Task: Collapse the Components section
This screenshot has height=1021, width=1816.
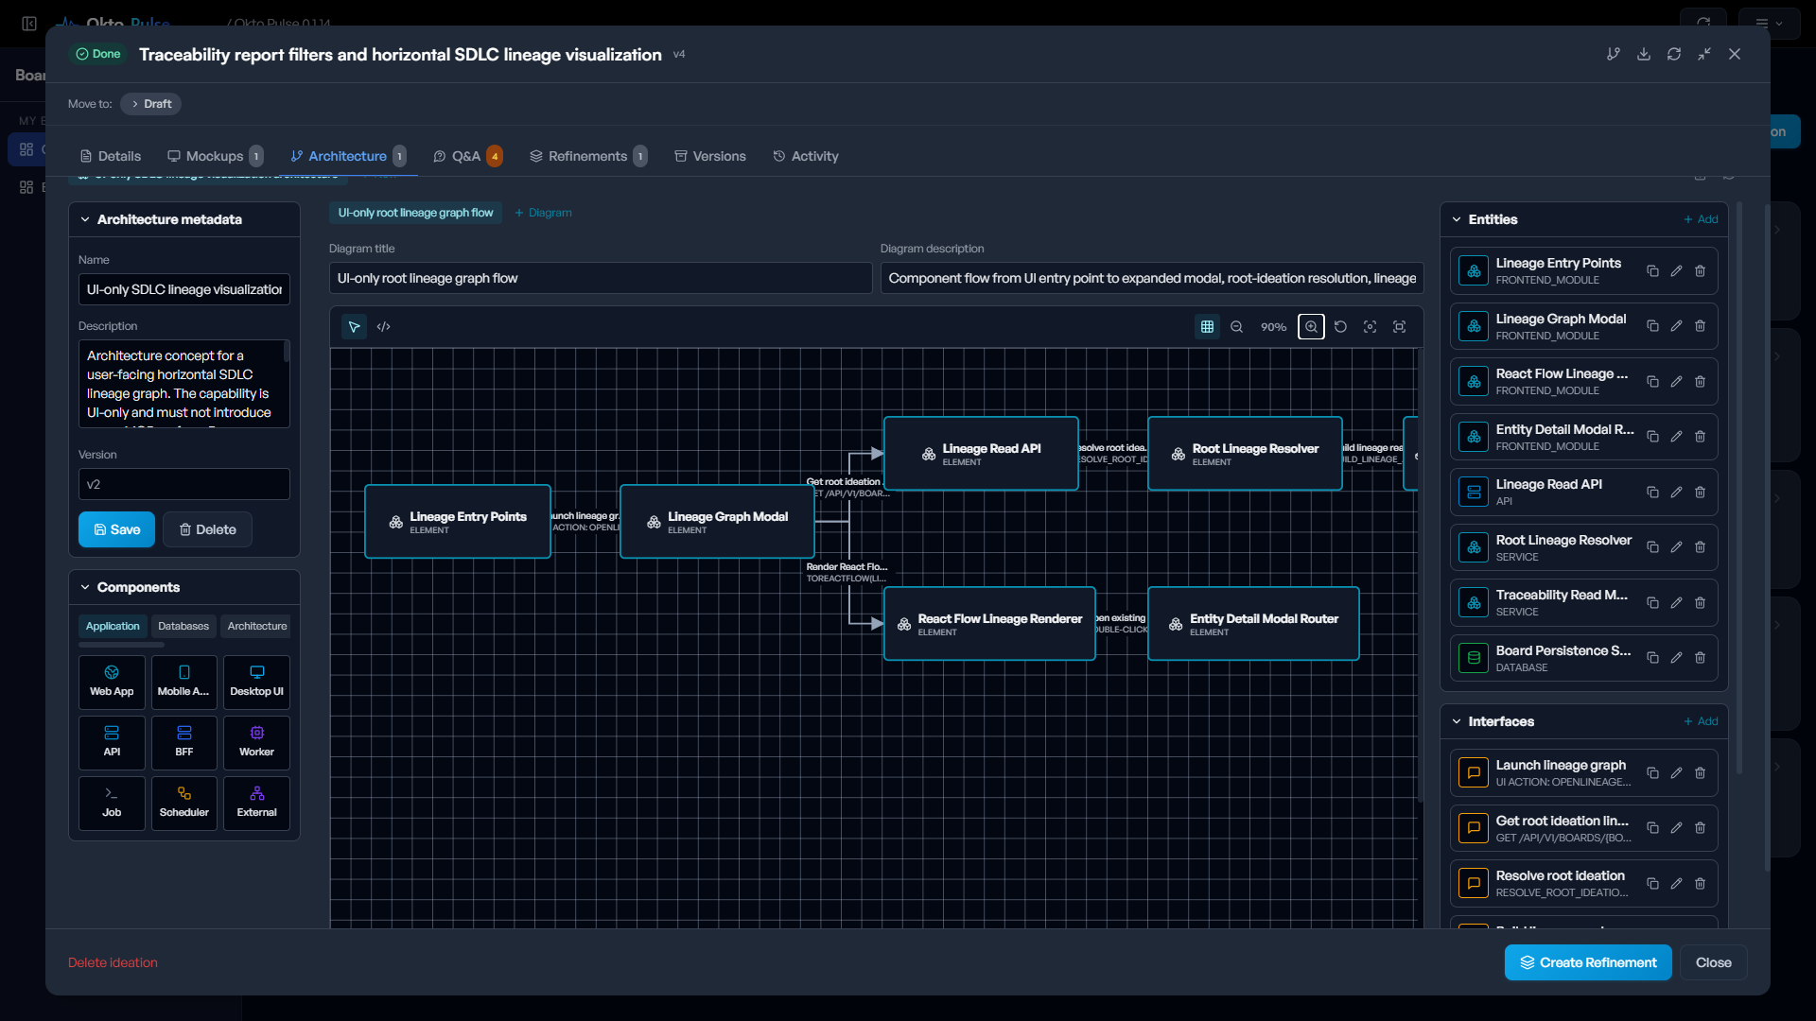Action: point(85,587)
